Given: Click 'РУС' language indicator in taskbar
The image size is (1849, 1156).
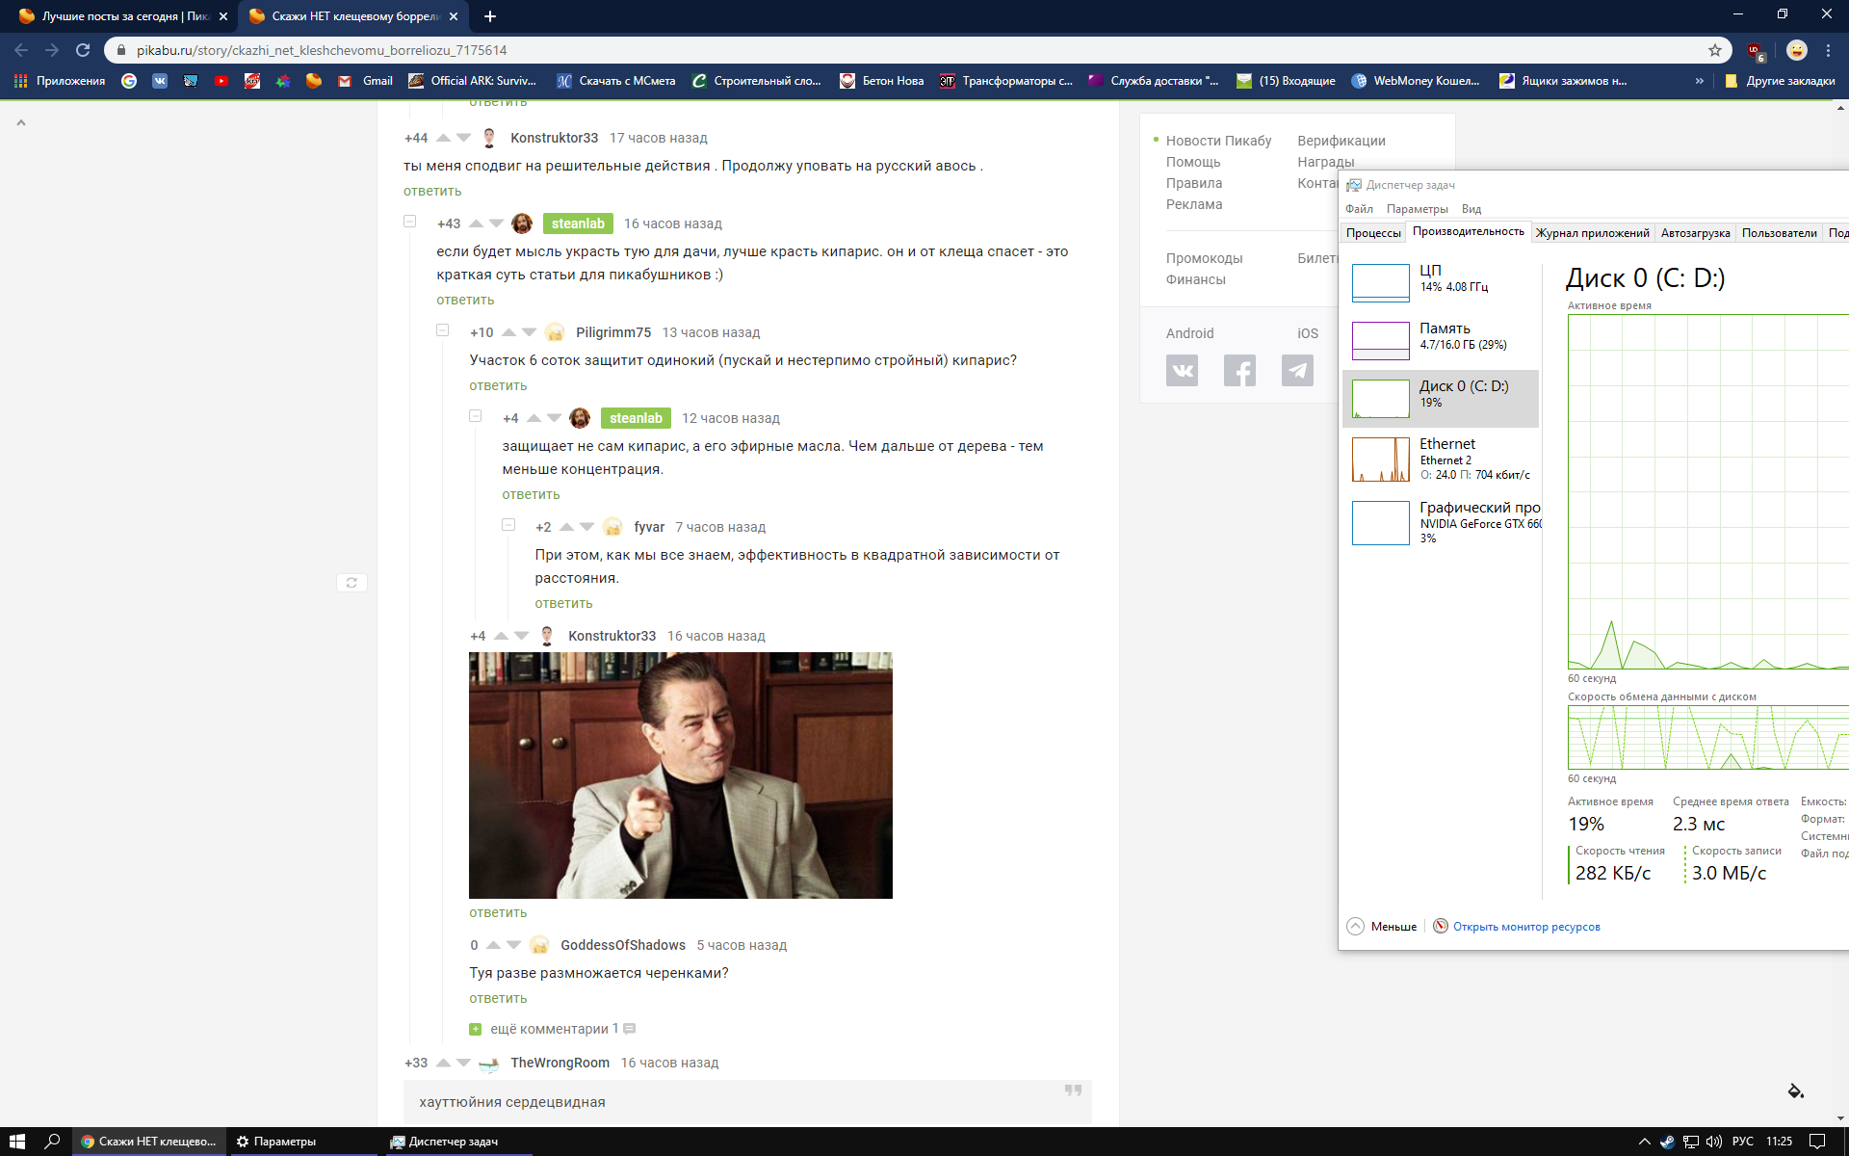Looking at the screenshot, I should pos(1743,1142).
